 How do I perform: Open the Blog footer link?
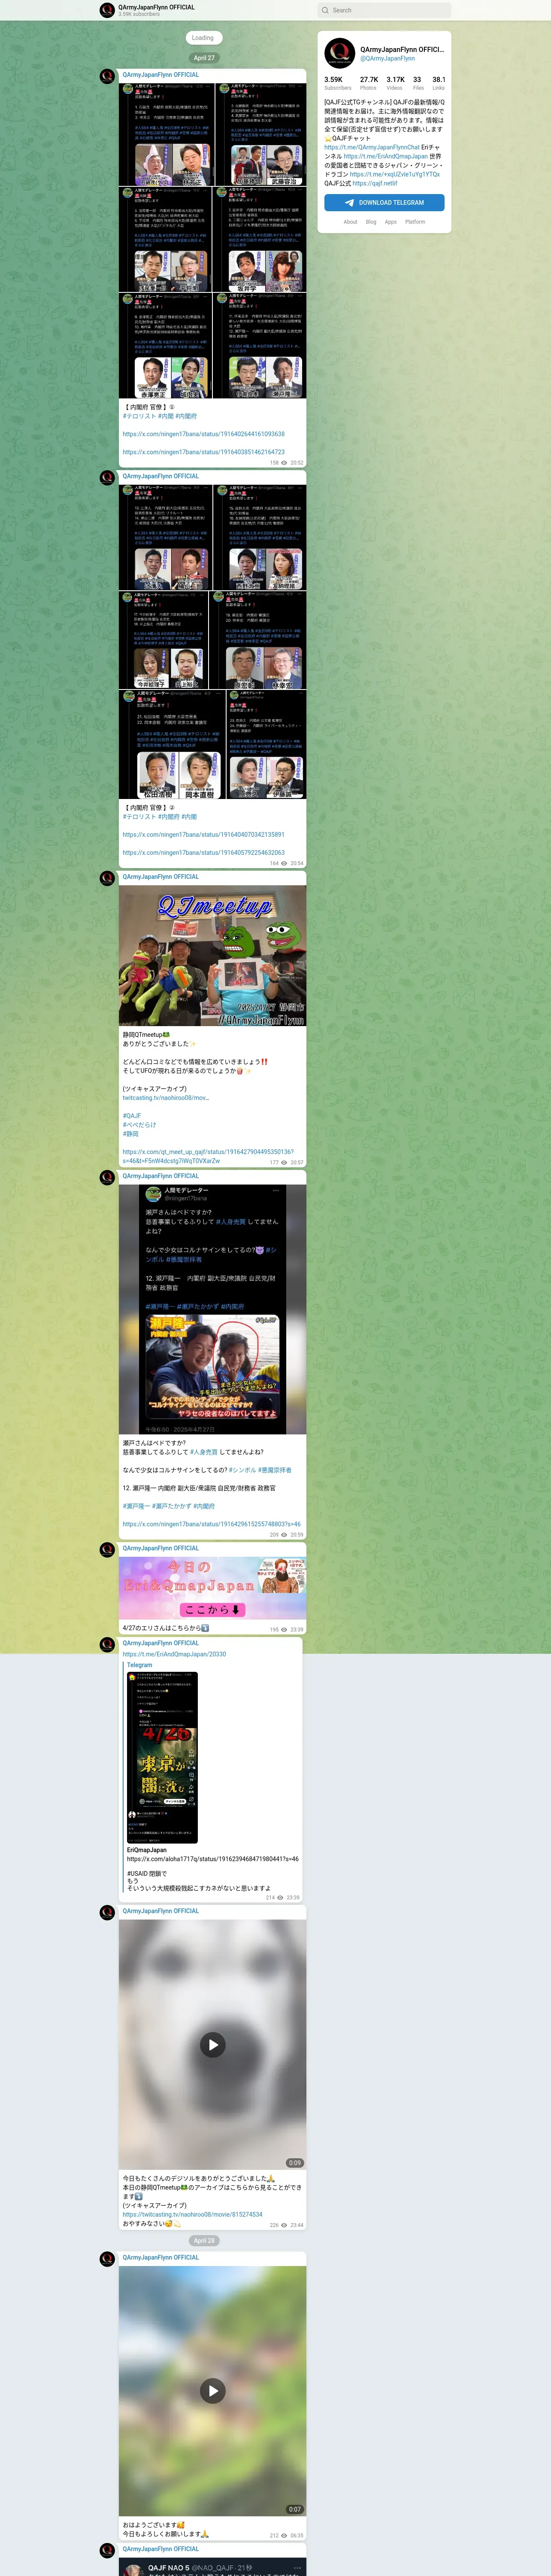[371, 222]
